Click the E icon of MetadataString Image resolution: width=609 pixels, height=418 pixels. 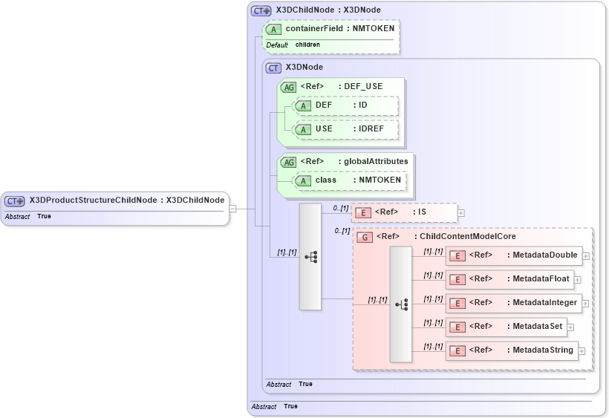457,351
